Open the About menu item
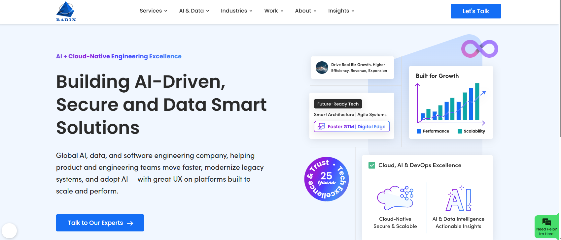Viewport: 561px width, 240px height. (x=305, y=11)
